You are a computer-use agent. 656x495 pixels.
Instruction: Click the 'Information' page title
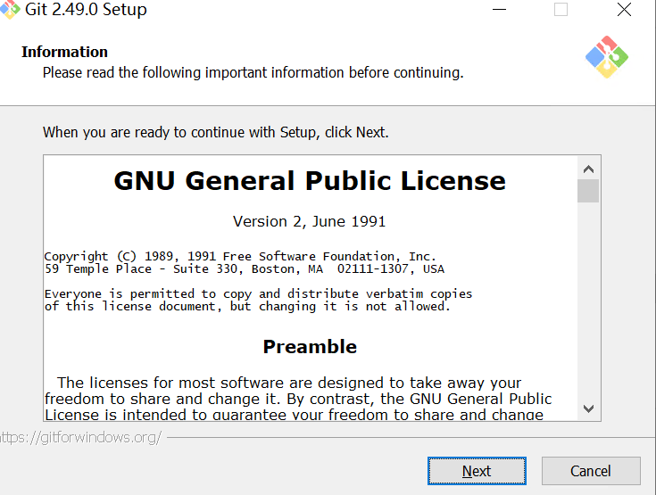pos(64,52)
